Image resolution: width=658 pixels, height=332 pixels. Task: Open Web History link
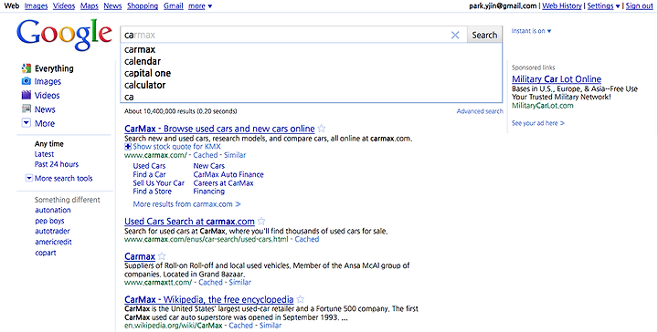[562, 5]
